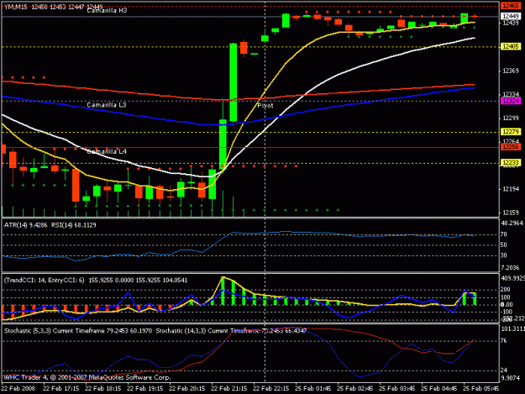Click the 22 Feb 19:15 time label
This screenshot has width=525, height=394.
[x=145, y=389]
